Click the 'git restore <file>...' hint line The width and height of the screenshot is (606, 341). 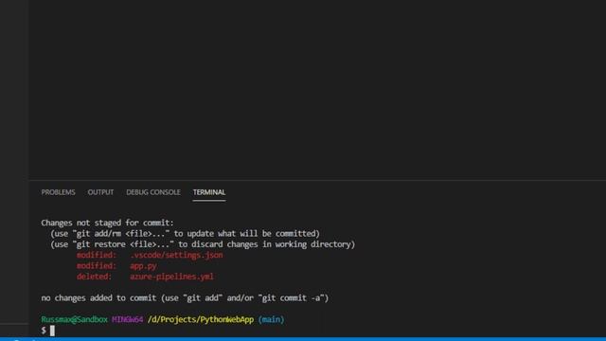point(203,244)
